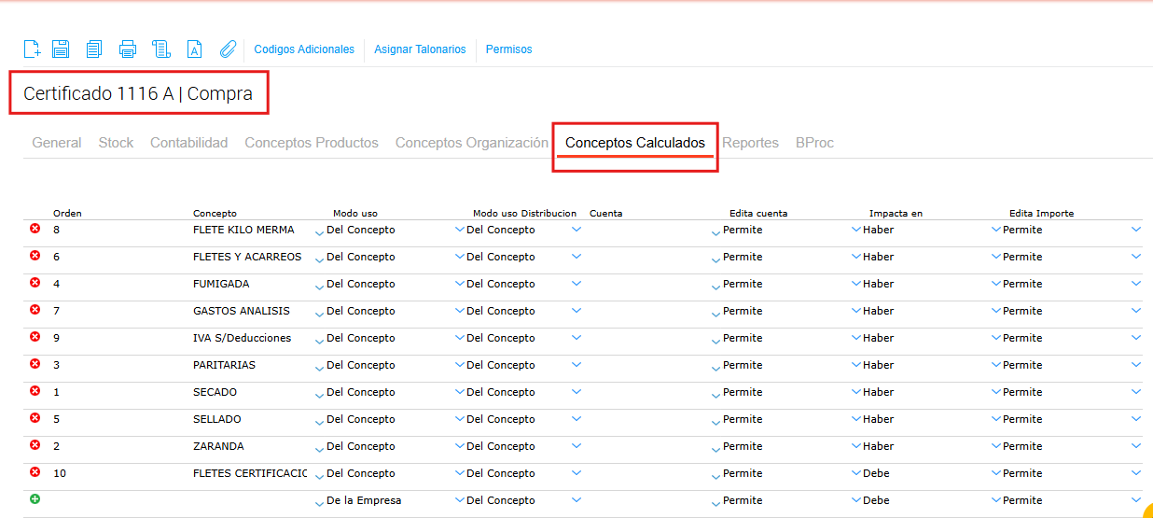Click the save diskette icon
This screenshot has width=1153, height=518.
click(61, 49)
